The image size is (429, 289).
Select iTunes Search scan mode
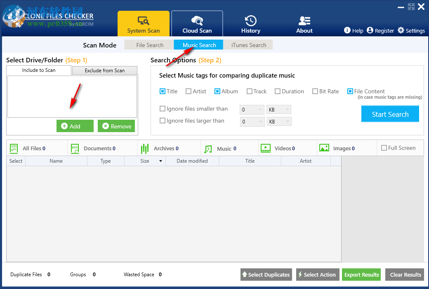click(248, 45)
